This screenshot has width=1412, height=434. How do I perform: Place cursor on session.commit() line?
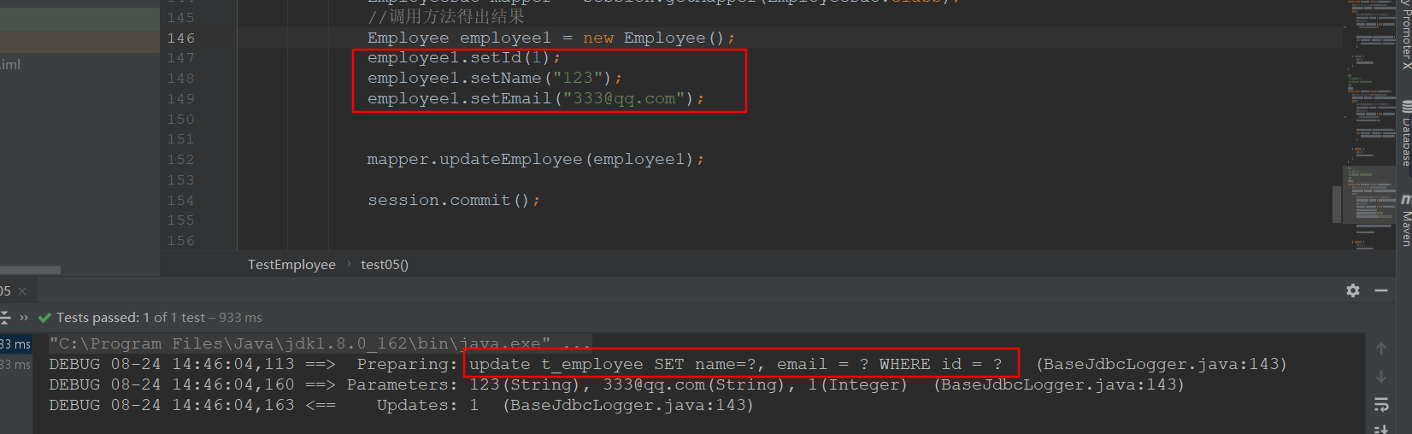tap(454, 201)
